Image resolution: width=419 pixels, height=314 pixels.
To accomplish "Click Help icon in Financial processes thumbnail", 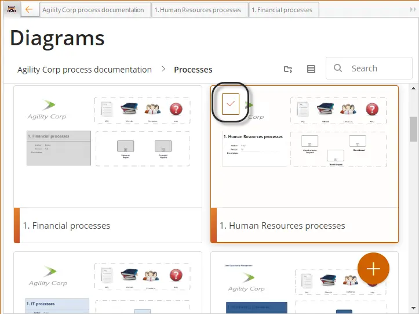I will 176,109.
